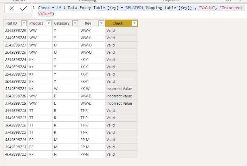The height and width of the screenshot is (166, 247).
Task: Click cell with Ref ID 3349898719
Action: tap(15, 103)
